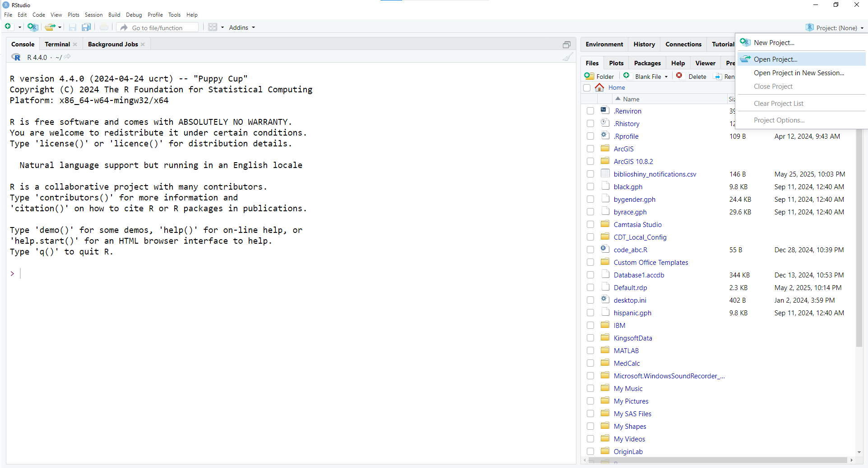Click the Files pane horizontal scrollbar
The width and height of the screenshot is (868, 468).
click(x=718, y=460)
